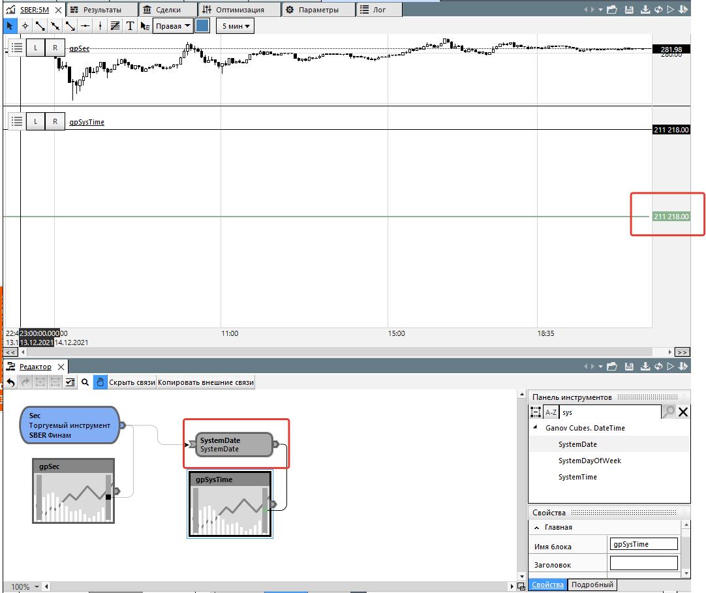Image resolution: width=706 pixels, height=593 pixels.
Task: Click Копировать внешние связи button
Action: tap(206, 383)
